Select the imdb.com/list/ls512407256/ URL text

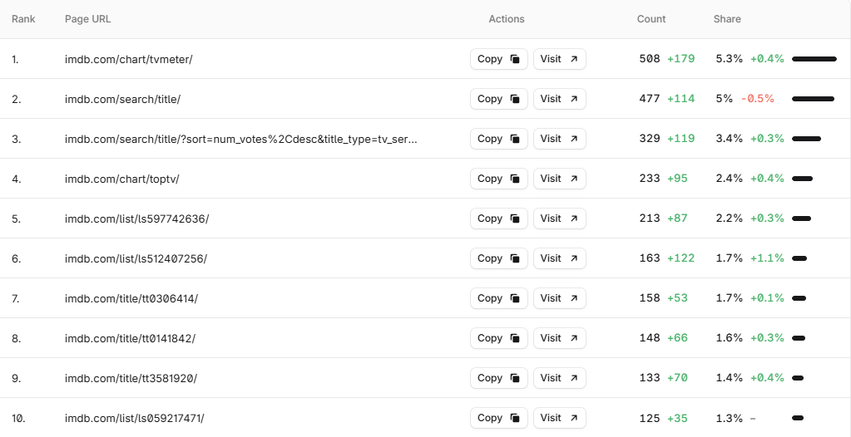pos(136,258)
